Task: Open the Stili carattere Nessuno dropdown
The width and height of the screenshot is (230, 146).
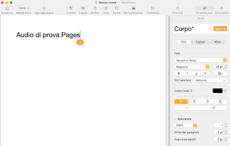Action: pyautogui.click(x=210, y=80)
